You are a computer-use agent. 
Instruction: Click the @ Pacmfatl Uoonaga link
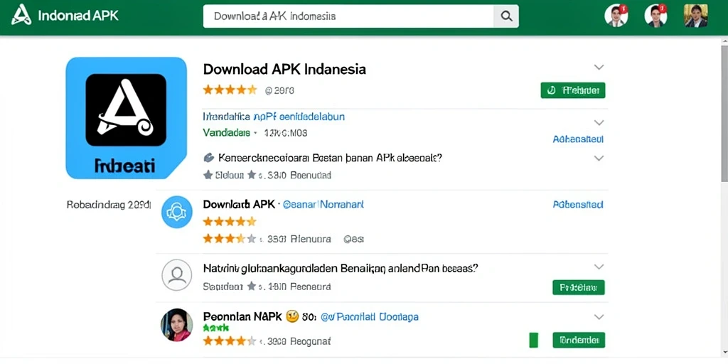coord(370,317)
